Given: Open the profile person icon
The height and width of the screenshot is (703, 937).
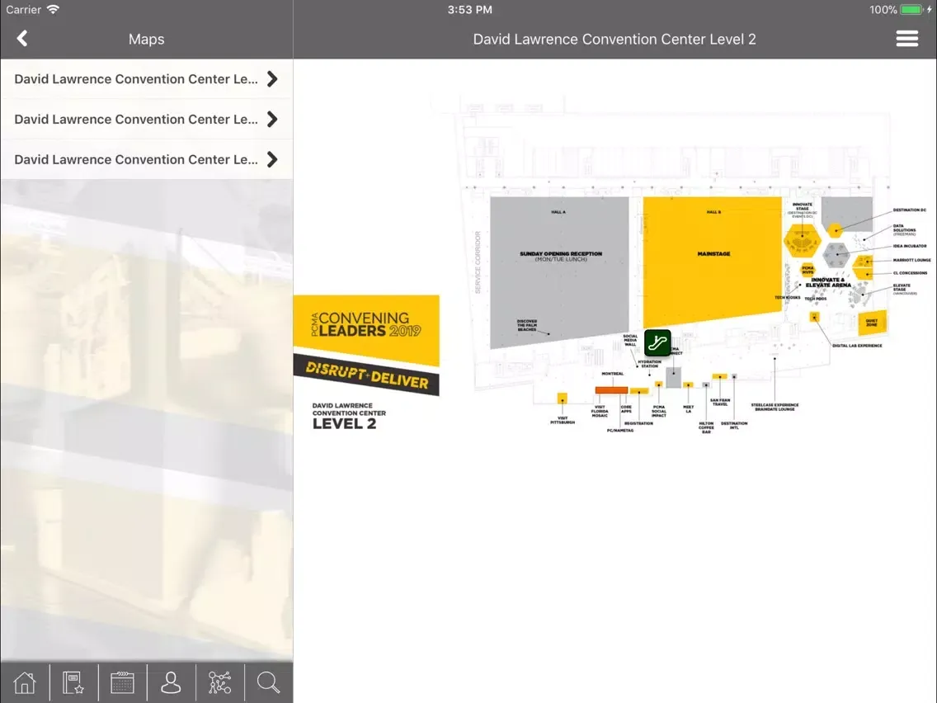Looking at the screenshot, I should point(171,682).
